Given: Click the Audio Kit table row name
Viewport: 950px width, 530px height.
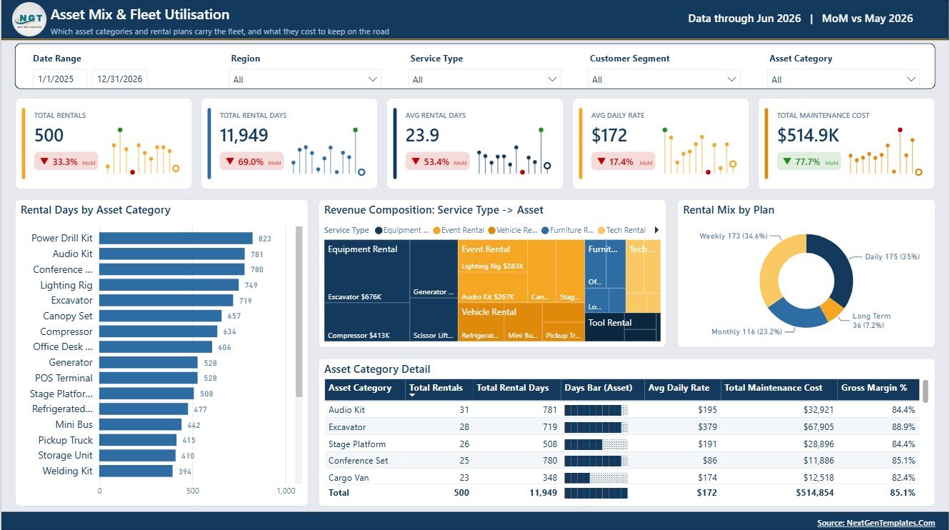Looking at the screenshot, I should pos(346,410).
